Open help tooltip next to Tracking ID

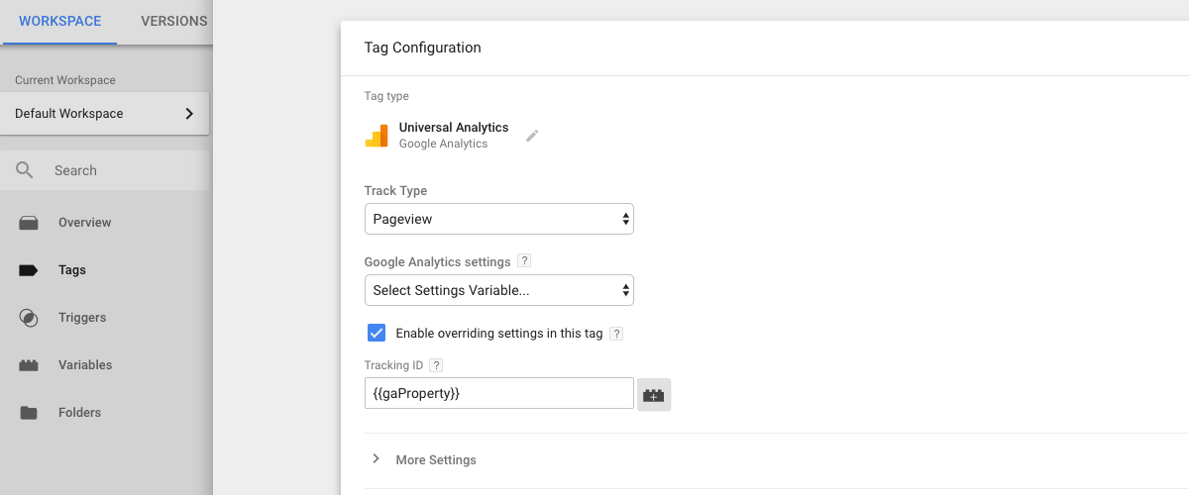pyautogui.click(x=436, y=365)
